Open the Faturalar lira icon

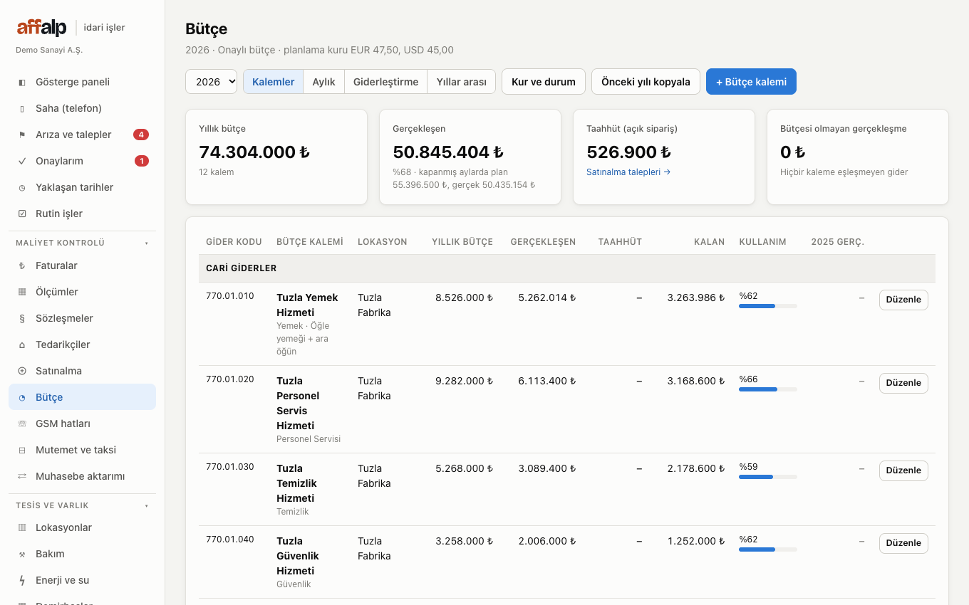click(x=22, y=265)
